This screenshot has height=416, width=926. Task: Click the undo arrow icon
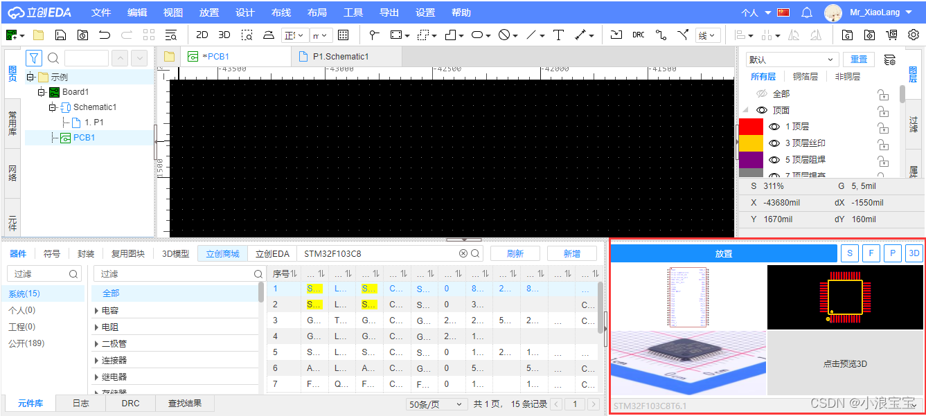tap(104, 35)
